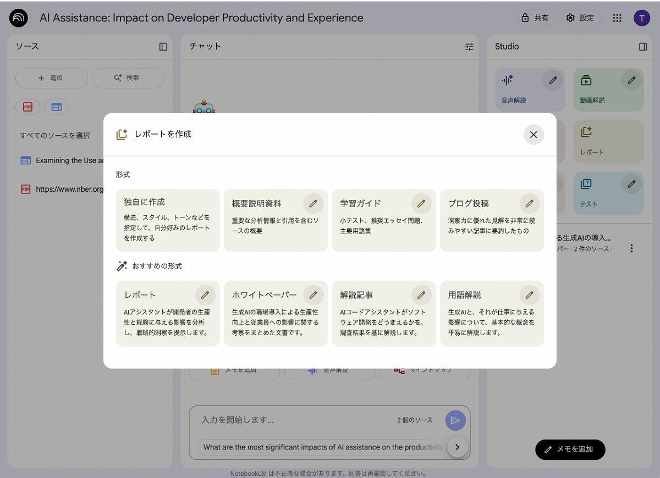Click pencil icon on ブログ投稿 card
The image size is (660, 478).
(529, 203)
